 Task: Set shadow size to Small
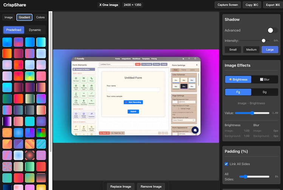click(233, 49)
